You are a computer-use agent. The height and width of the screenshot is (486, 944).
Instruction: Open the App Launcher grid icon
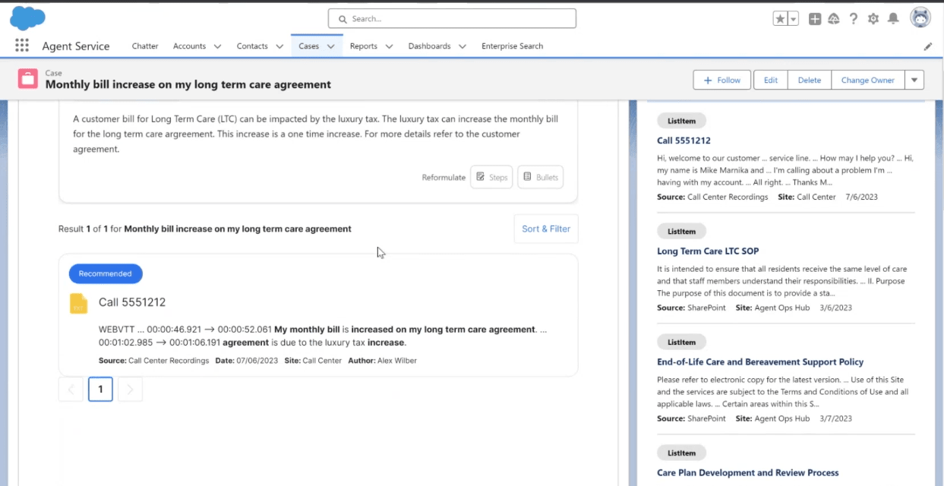(22, 46)
